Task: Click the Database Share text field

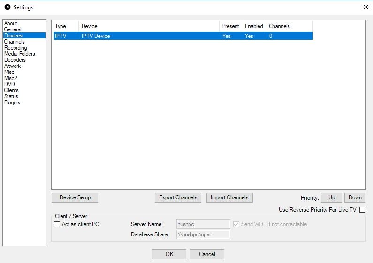Action: click(203, 234)
